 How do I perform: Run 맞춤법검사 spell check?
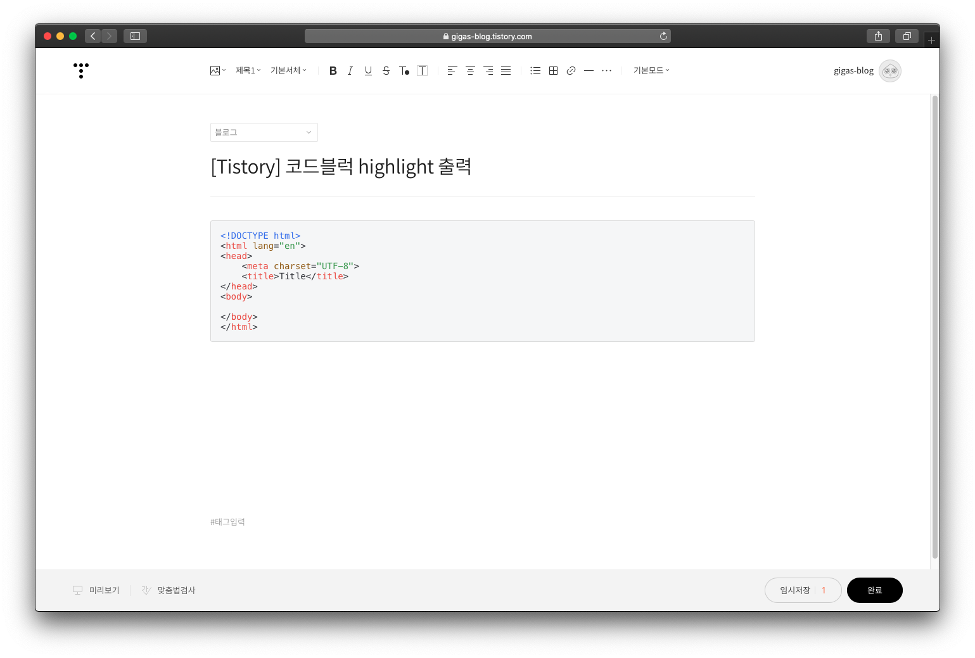[x=169, y=590]
